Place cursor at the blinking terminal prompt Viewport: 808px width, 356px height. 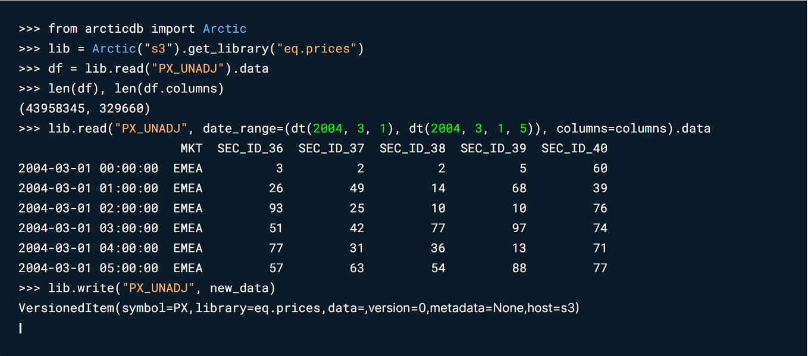20,328
